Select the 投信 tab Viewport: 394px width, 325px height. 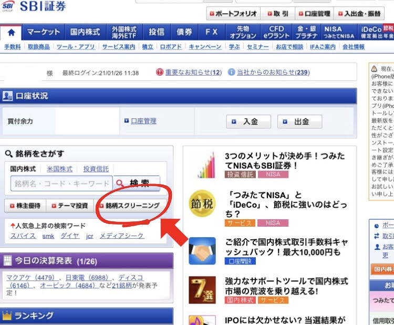157,32
